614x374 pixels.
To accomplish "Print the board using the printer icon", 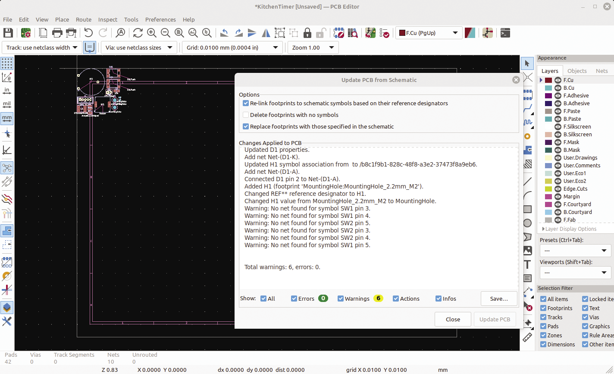I will pos(57,33).
